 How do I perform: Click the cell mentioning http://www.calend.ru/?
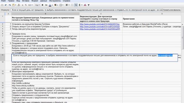[45, 46]
